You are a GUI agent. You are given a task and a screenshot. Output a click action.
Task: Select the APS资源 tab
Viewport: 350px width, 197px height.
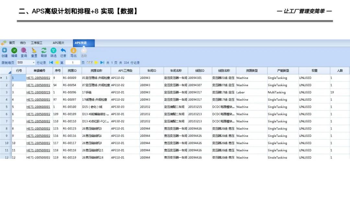coord(82,42)
